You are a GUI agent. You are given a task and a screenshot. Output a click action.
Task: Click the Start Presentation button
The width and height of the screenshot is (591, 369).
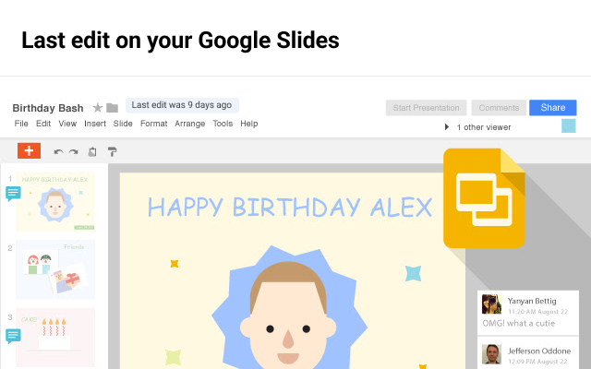pyautogui.click(x=426, y=108)
